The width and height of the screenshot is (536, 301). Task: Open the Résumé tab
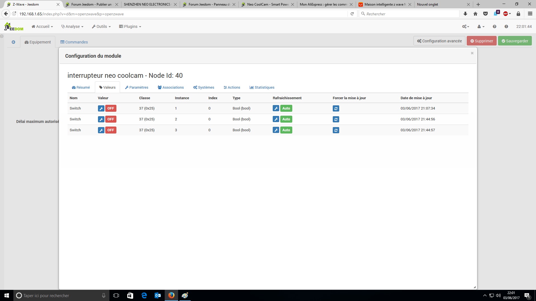(81, 87)
